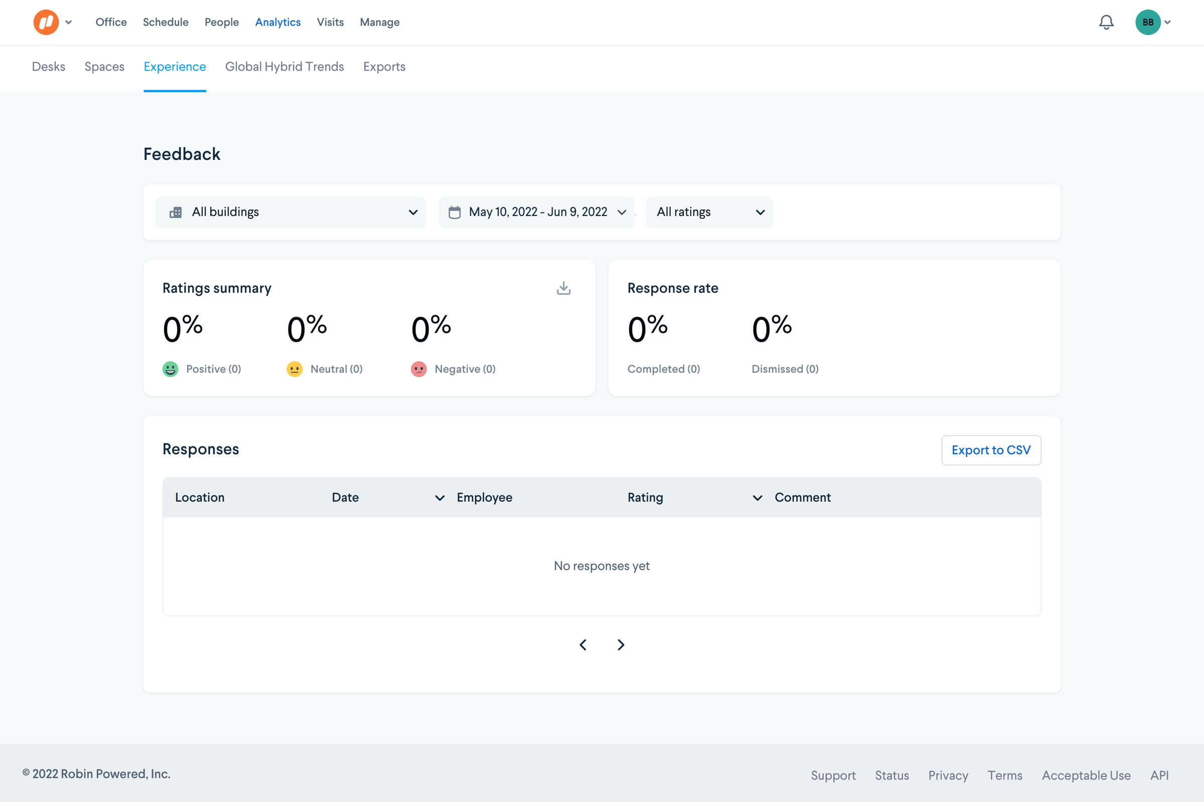Switch to the Spaces tab
This screenshot has height=802, width=1204.
(104, 67)
